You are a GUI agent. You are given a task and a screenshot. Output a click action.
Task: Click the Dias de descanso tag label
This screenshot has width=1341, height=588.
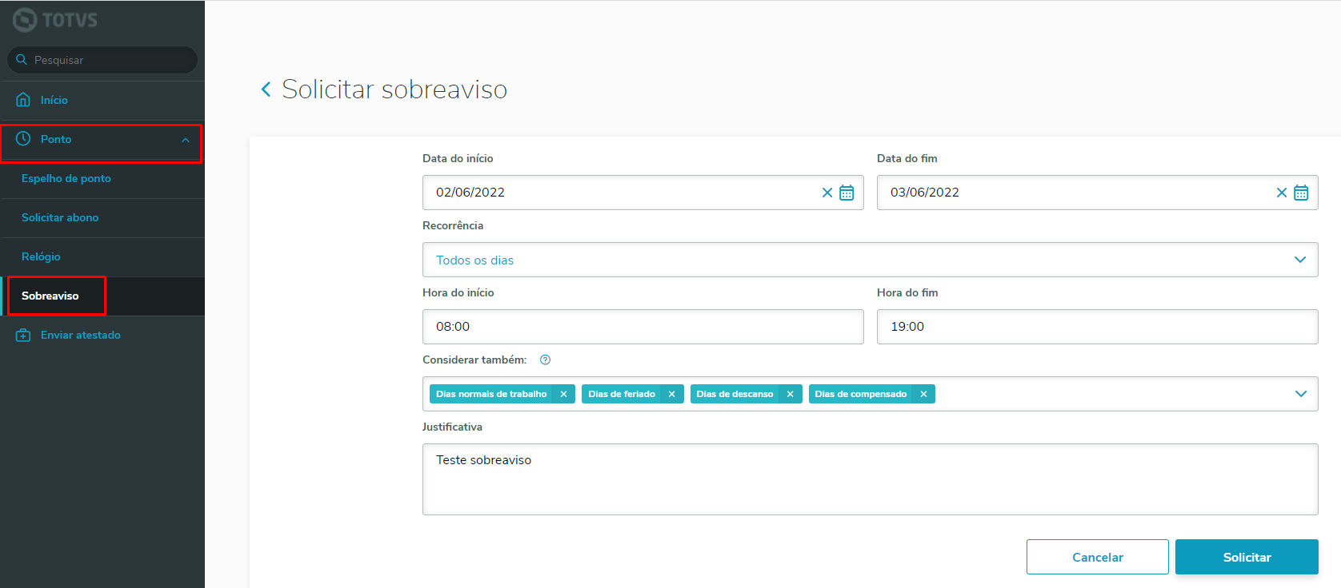735,394
